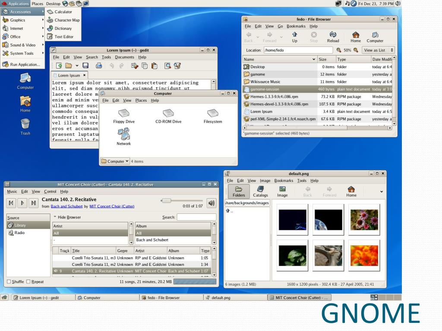Click the File Browser horizontal scrollbar
The height and width of the screenshot is (331, 442).
317,128
